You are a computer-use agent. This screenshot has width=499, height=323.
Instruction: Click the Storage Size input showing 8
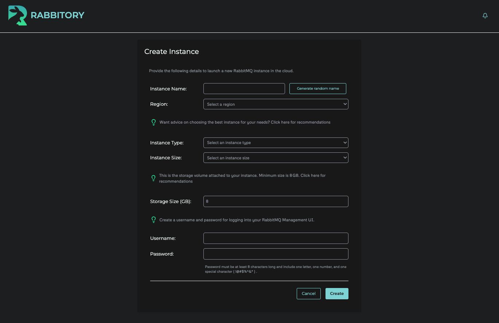[x=276, y=201]
